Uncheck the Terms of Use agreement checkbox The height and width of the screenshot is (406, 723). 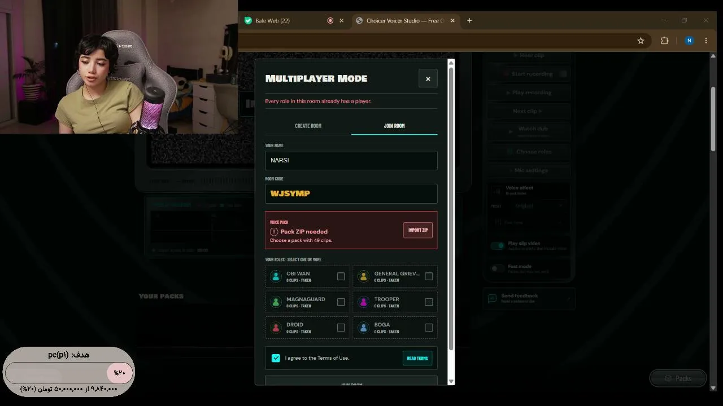[x=276, y=358]
